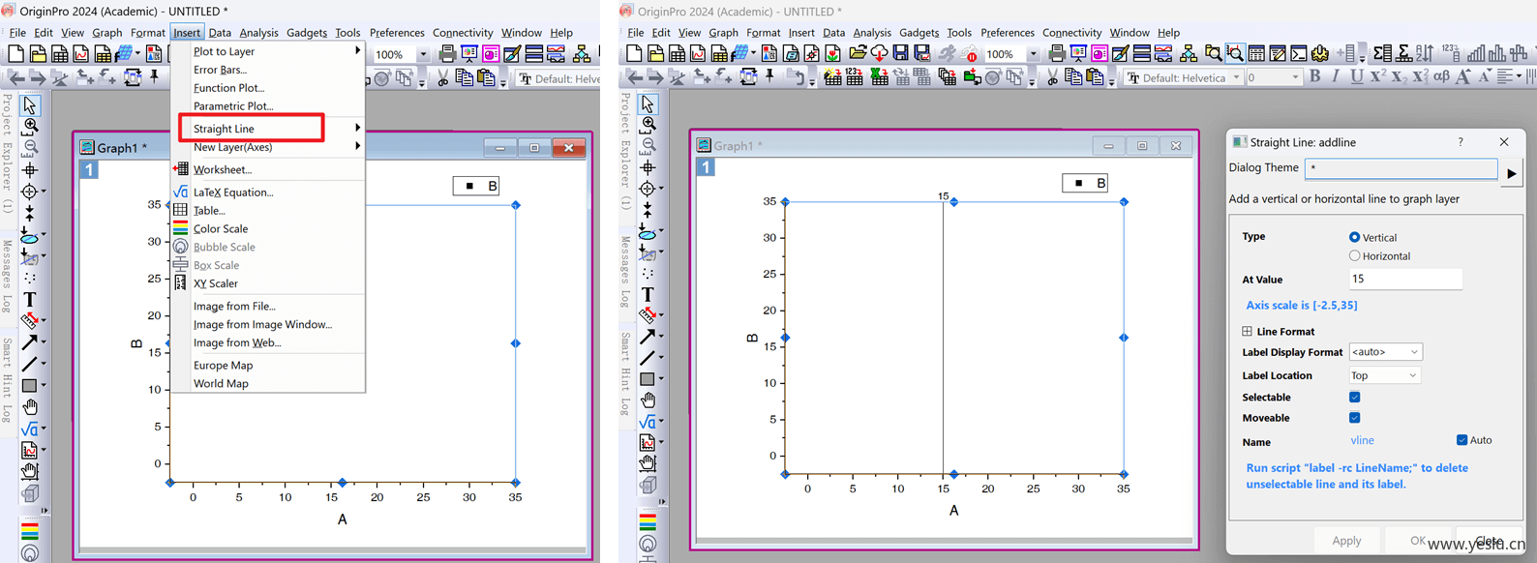
Task: Click OK in Straight Line dialog
Action: tap(1417, 540)
